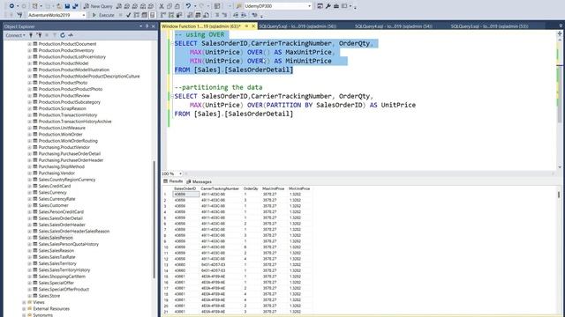
Task: Click the Connect Object Explorer plug icon
Action: coord(31,35)
